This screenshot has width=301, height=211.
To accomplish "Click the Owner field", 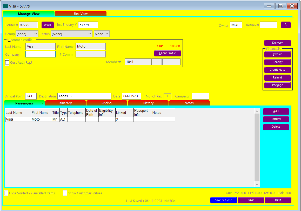I will coord(236,25).
